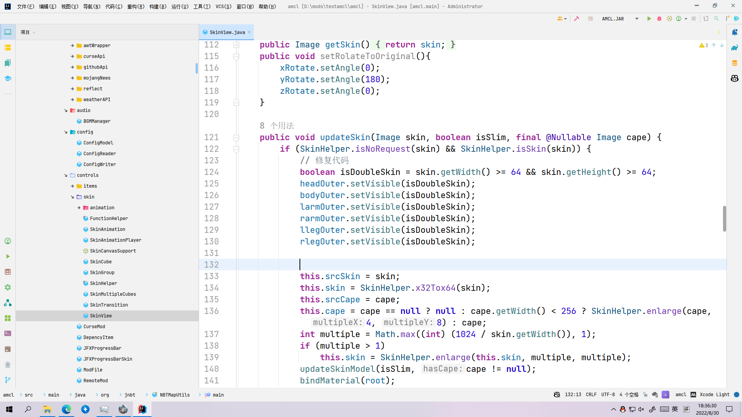This screenshot has width=742, height=417.
Task: Expand the animation folder under skin
Action: [x=79, y=207]
